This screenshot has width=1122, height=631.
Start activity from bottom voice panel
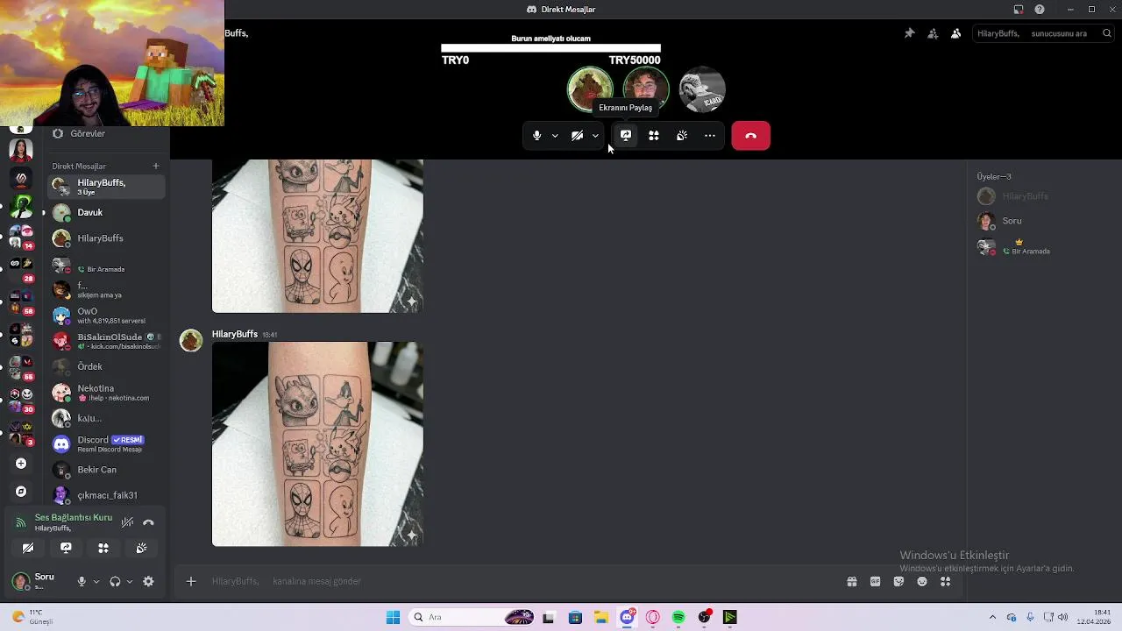point(103,548)
